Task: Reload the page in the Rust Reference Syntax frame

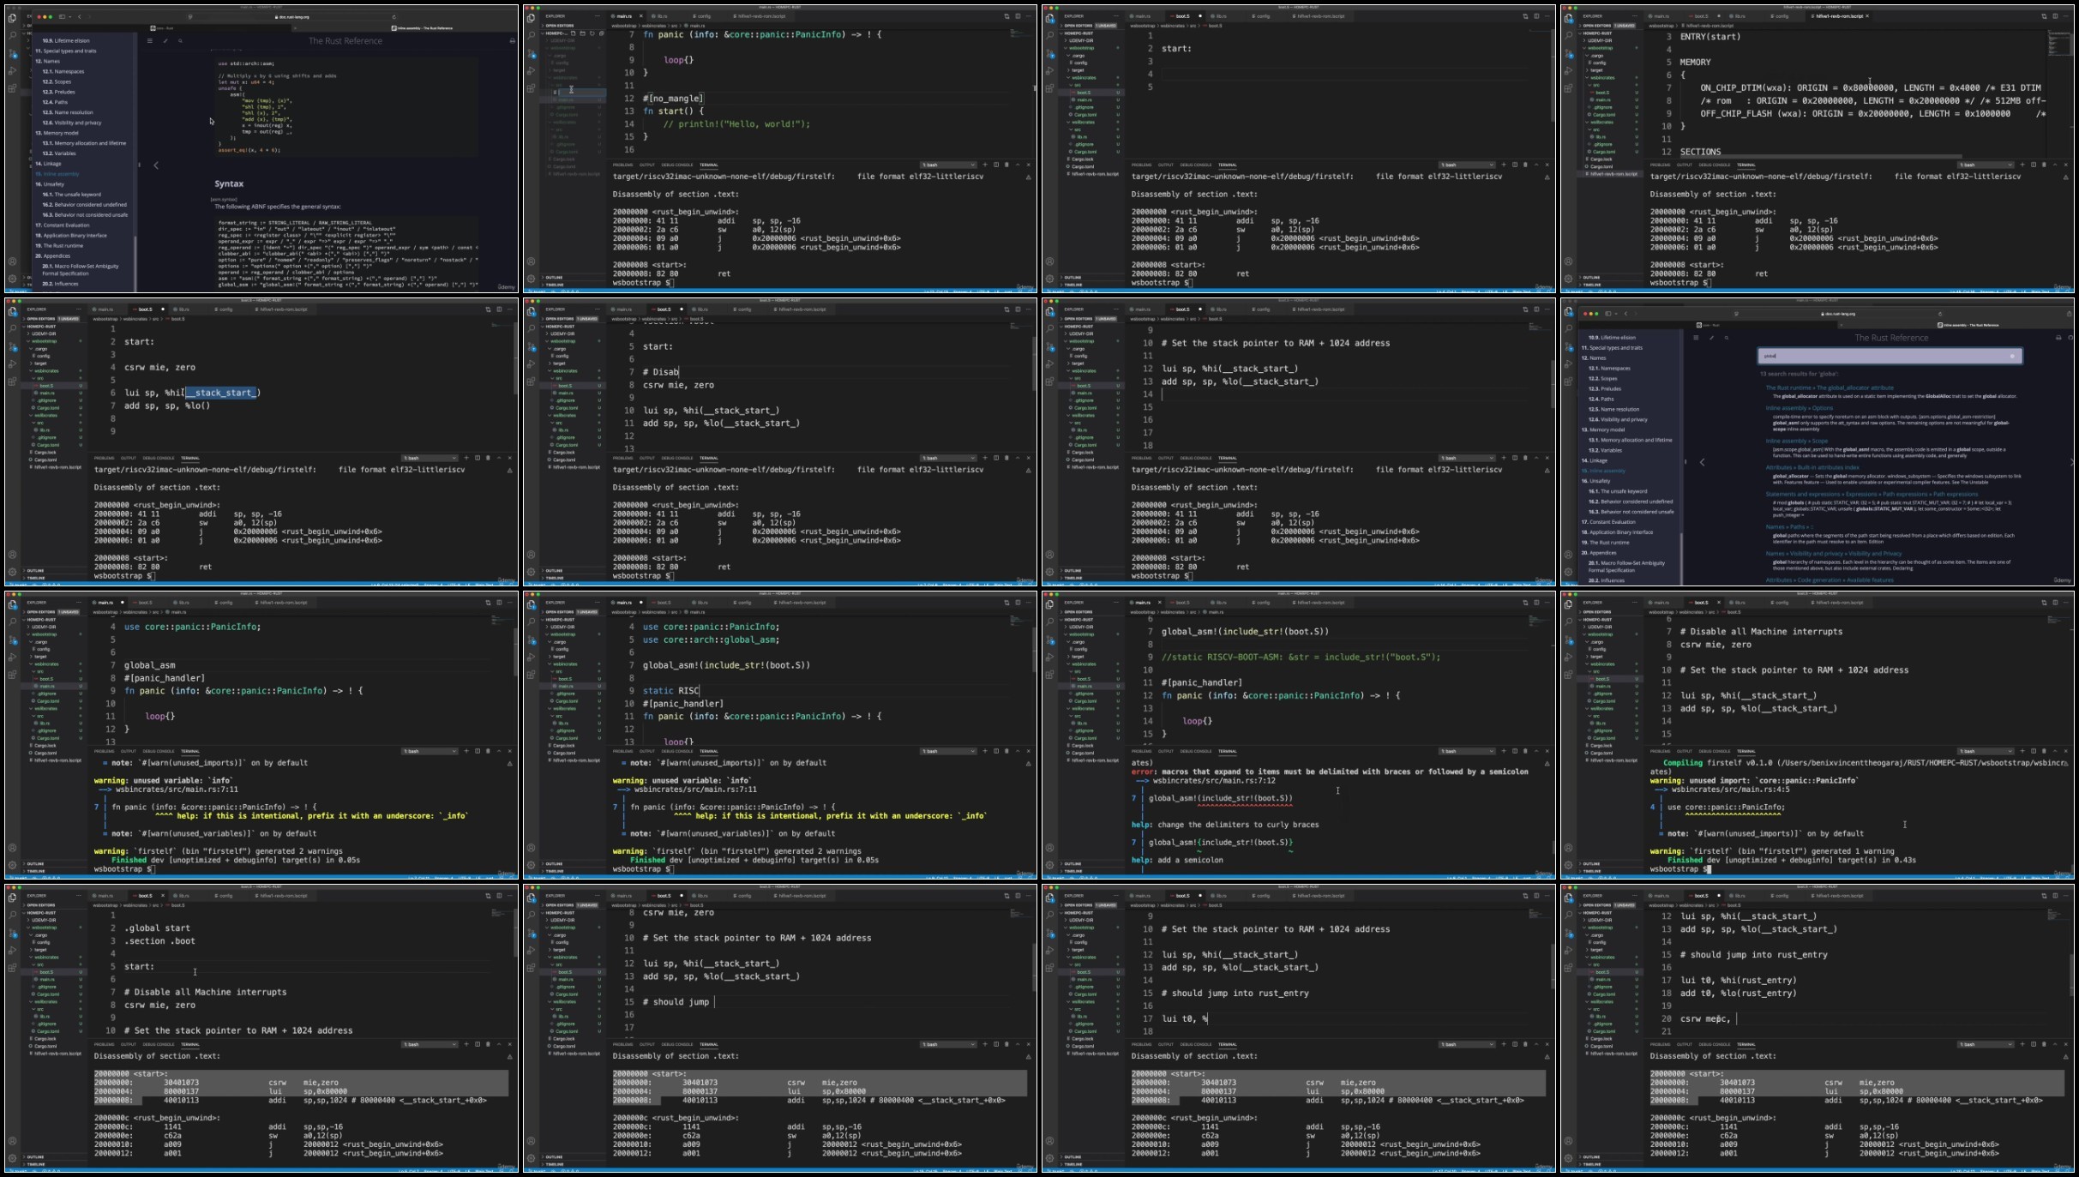Action: 394,16
